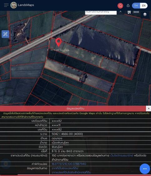Click the land office building icon
Screen dimensions: 151x176
pos(129,12)
